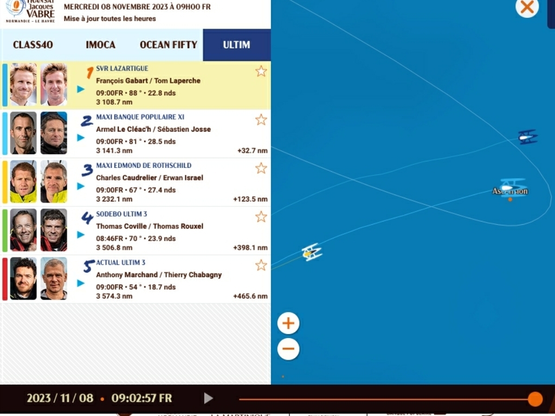555x416 pixels.
Task: Click the +123.5 nm gap value
Action: point(250,199)
